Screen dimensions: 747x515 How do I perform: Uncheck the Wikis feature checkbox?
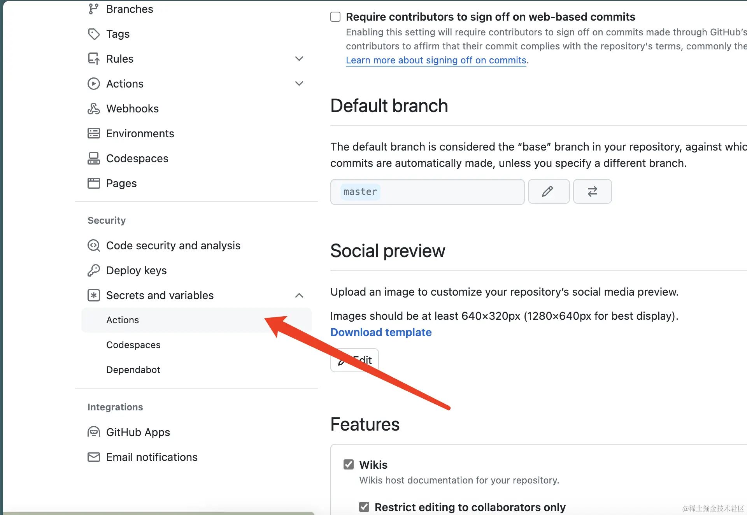point(349,464)
